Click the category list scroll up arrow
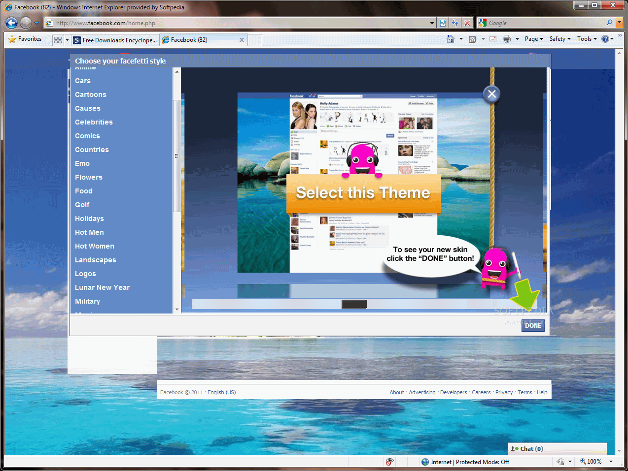 click(177, 72)
